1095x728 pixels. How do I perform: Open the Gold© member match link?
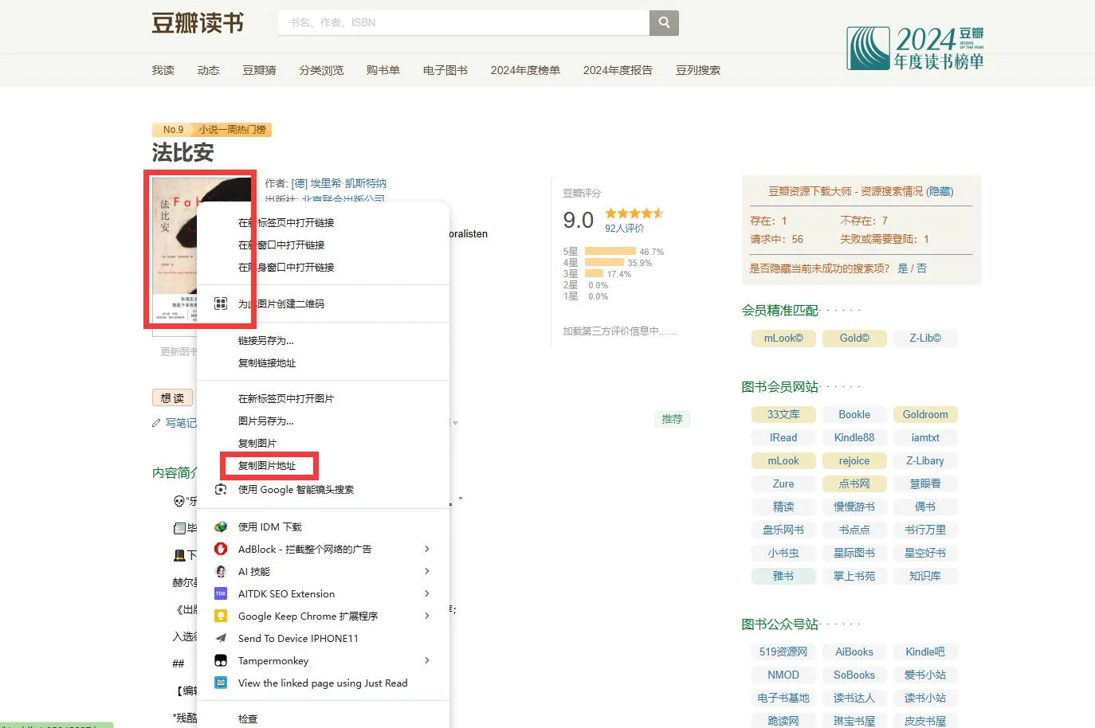pyautogui.click(x=854, y=338)
